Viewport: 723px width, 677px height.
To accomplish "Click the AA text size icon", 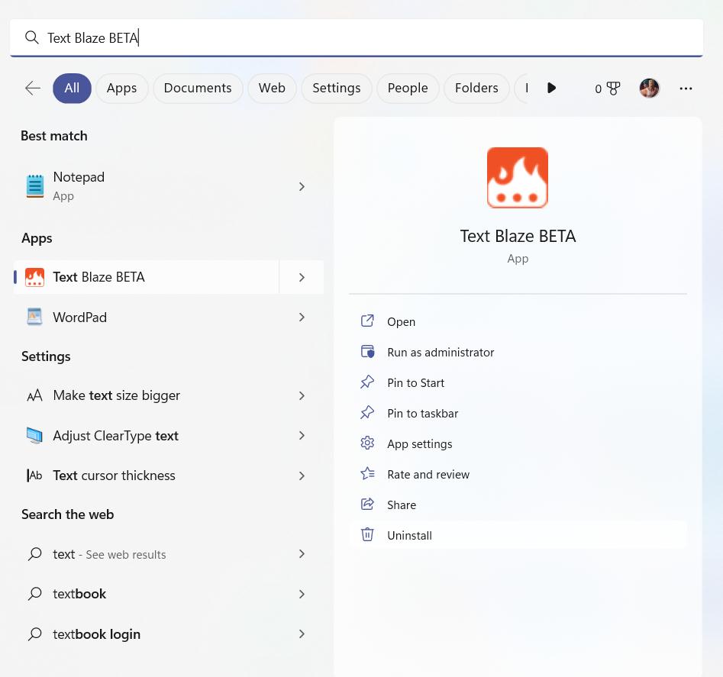I will tap(34, 395).
